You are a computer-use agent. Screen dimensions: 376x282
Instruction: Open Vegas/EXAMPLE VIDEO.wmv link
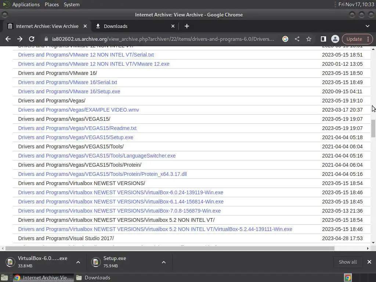[x=79, y=110]
